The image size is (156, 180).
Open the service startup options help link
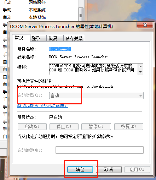[x=42, y=105]
